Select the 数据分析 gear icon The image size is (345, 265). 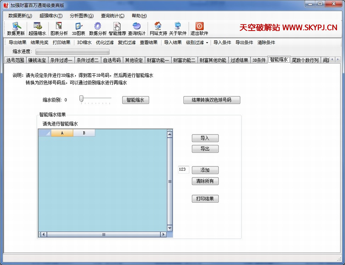pos(97,27)
